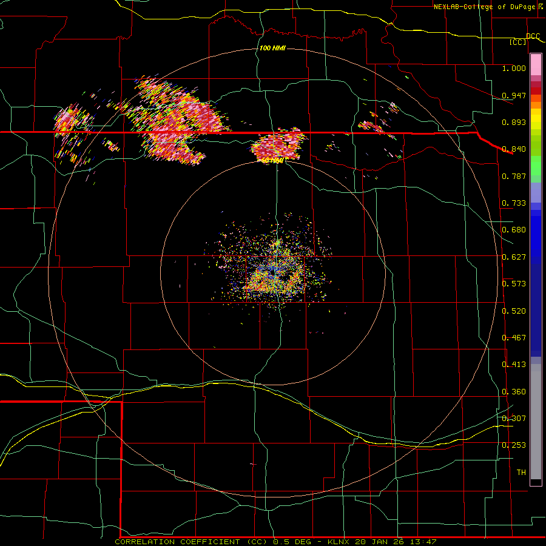This screenshot has height=546, width=546.
Task: Select the 0.840 scale value
Action: coord(514,149)
